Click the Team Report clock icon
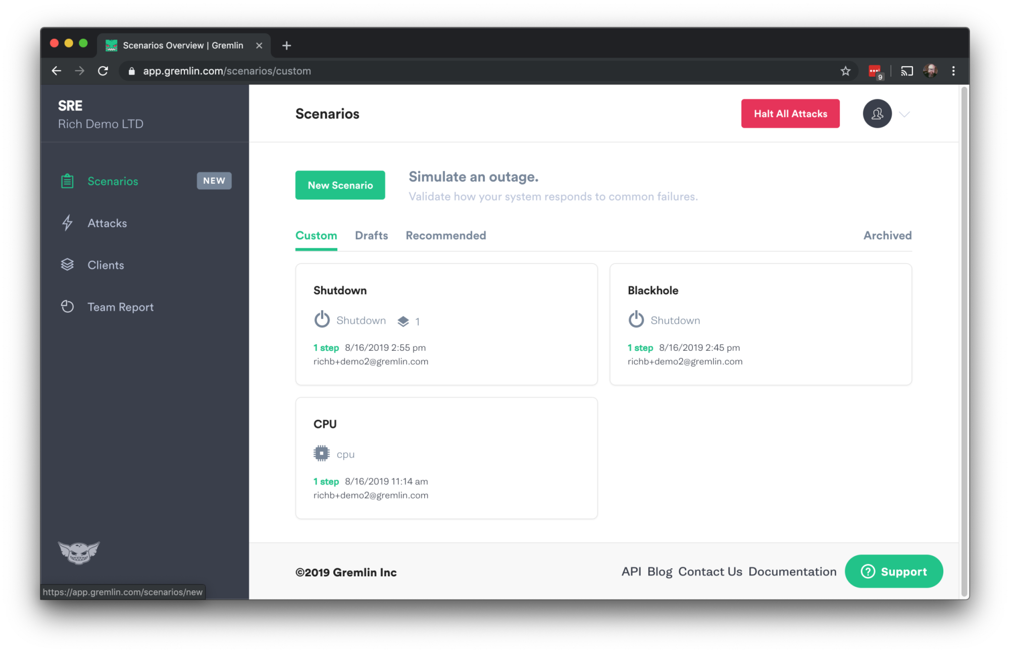 point(68,307)
